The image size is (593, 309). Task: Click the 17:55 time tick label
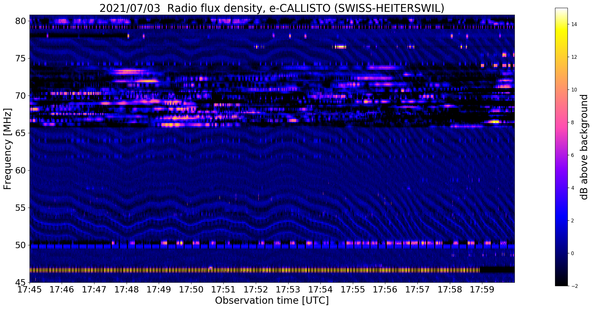click(353, 289)
